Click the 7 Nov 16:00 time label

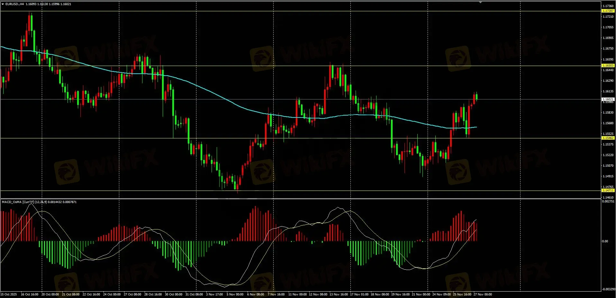coord(276,294)
